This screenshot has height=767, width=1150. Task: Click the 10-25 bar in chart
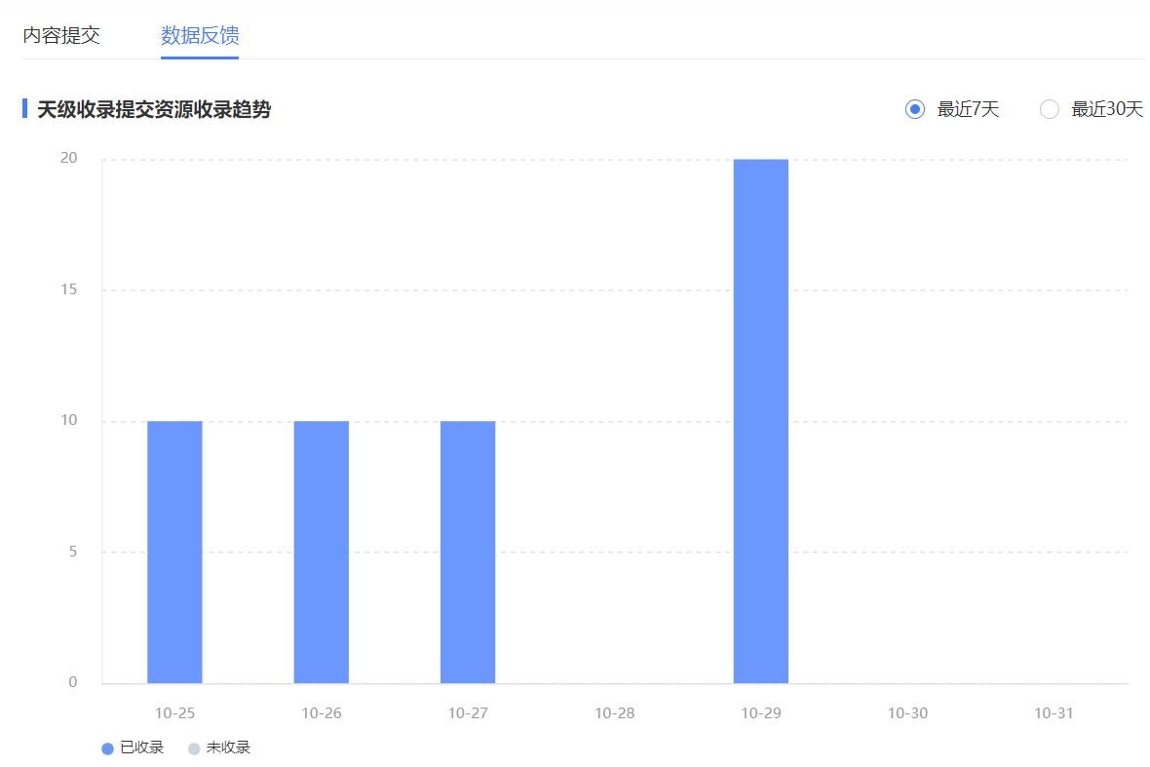[174, 553]
